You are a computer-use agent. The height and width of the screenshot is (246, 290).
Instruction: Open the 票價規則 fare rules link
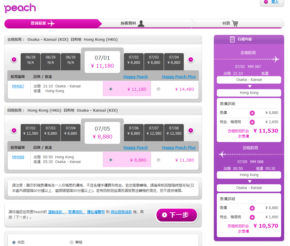pos(76,212)
